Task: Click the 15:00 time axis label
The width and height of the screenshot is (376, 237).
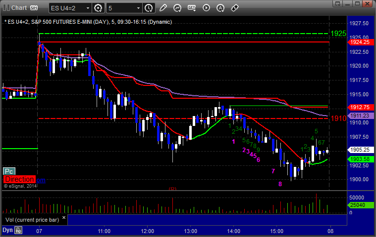Action: 277,231
